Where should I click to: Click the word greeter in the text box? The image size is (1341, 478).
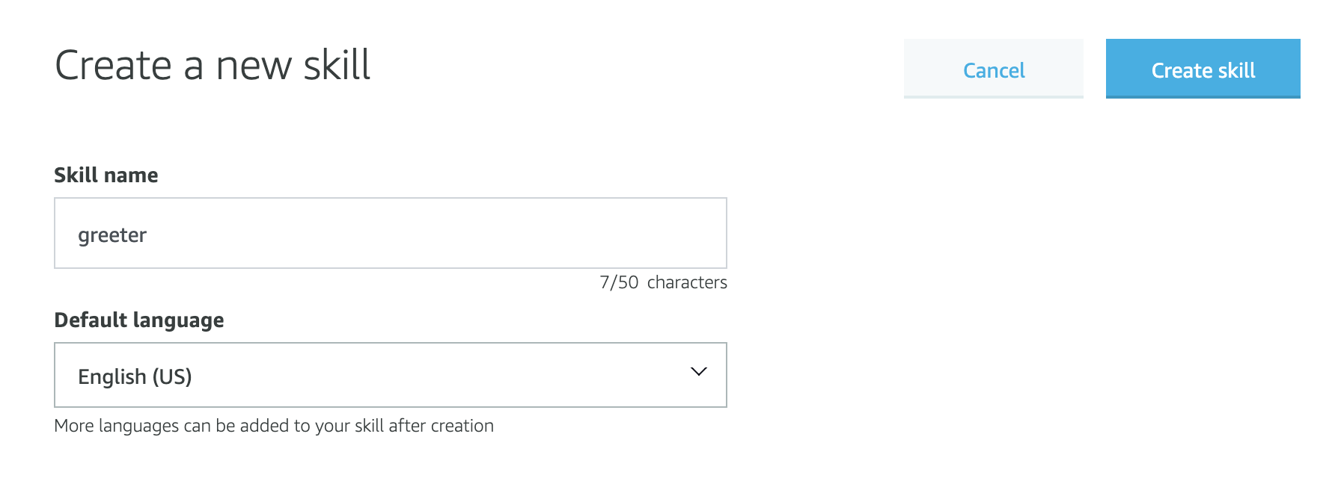[112, 235]
